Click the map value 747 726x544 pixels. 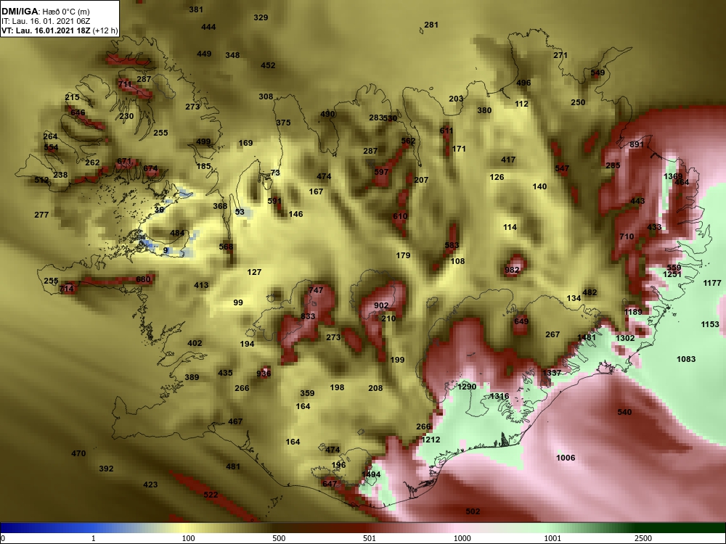tap(316, 291)
